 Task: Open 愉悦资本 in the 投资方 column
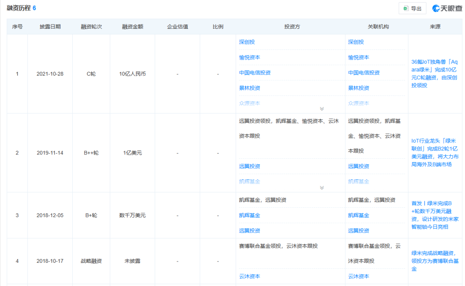[x=250, y=58]
